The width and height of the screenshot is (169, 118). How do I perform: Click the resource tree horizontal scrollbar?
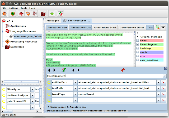click(x=21, y=82)
